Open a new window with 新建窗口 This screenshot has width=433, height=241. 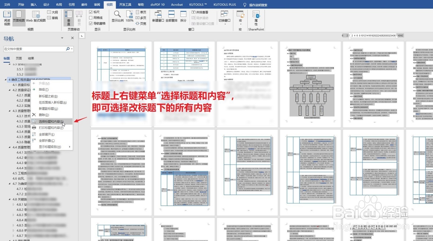click(158, 16)
